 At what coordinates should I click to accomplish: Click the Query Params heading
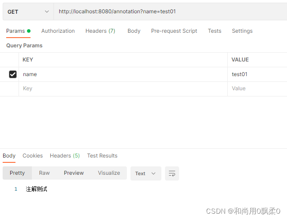click(x=24, y=46)
